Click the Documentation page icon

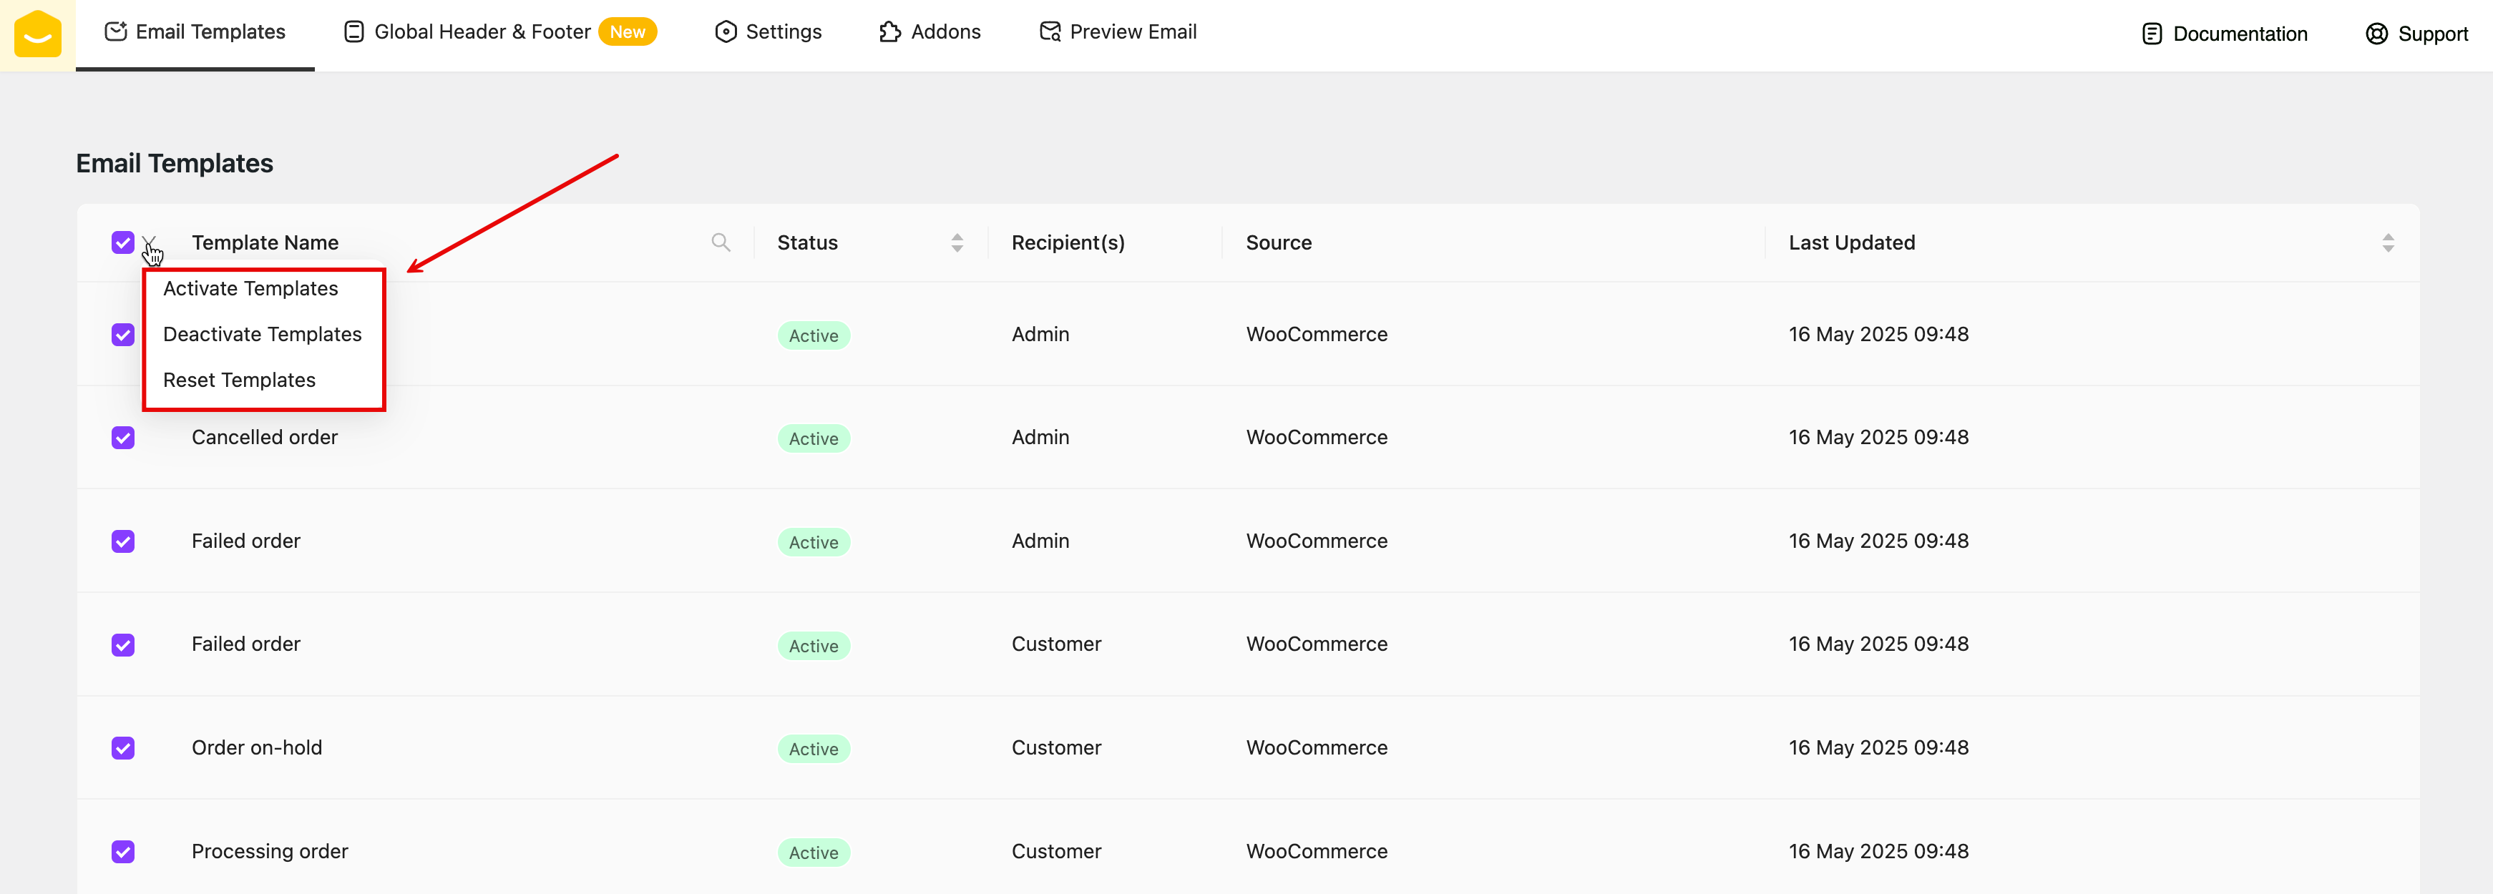[x=2152, y=34]
